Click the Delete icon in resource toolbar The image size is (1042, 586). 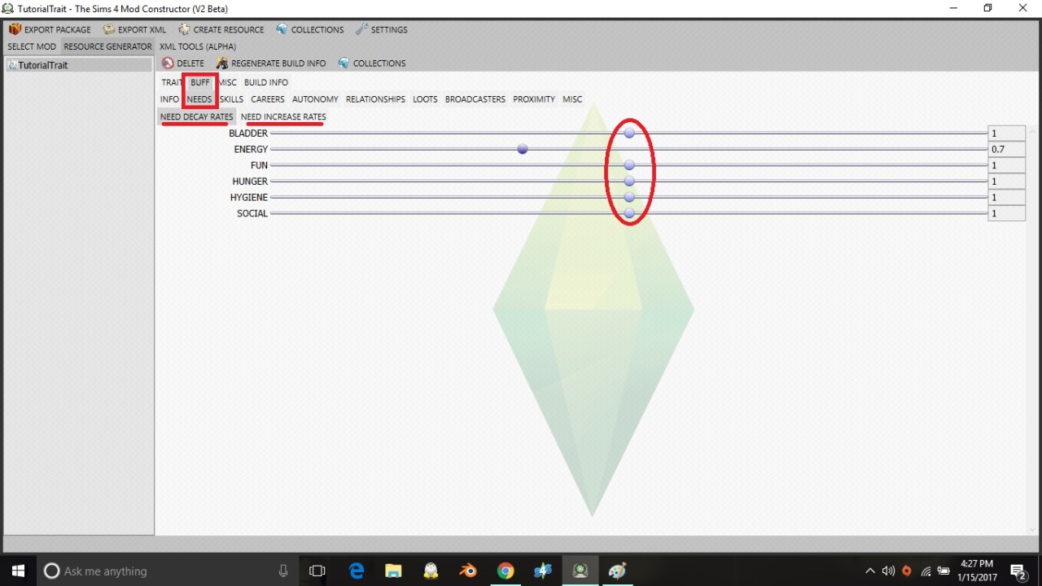point(168,63)
